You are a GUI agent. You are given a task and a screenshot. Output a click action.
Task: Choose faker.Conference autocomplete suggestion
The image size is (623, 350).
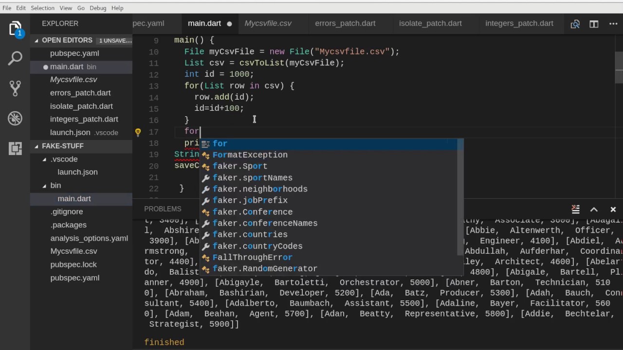[x=329, y=212]
